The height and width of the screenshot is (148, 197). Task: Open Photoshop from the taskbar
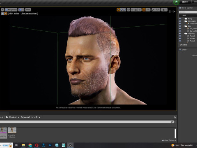point(50,145)
